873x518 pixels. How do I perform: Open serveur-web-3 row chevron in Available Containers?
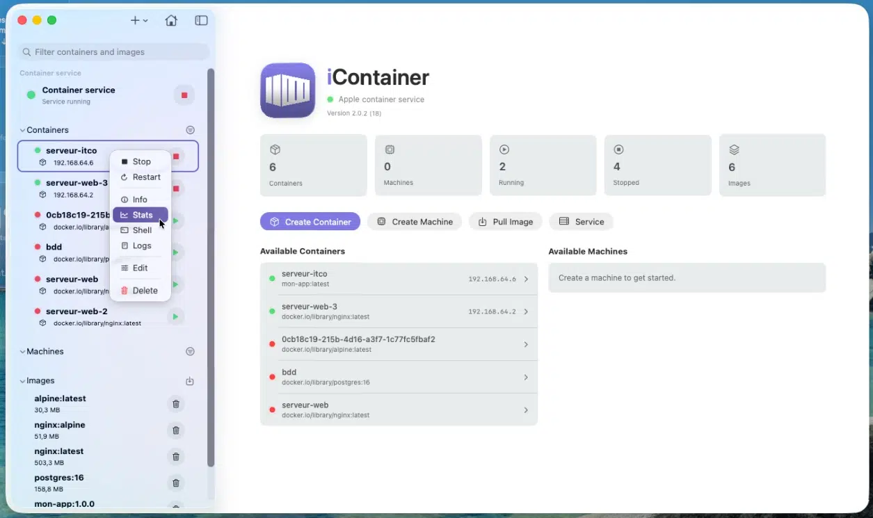coord(526,311)
